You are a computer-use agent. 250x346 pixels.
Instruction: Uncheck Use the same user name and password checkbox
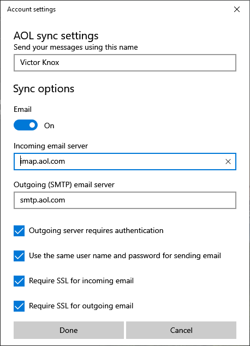click(19, 256)
